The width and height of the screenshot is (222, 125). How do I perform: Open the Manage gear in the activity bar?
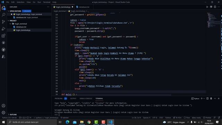pos(3,112)
